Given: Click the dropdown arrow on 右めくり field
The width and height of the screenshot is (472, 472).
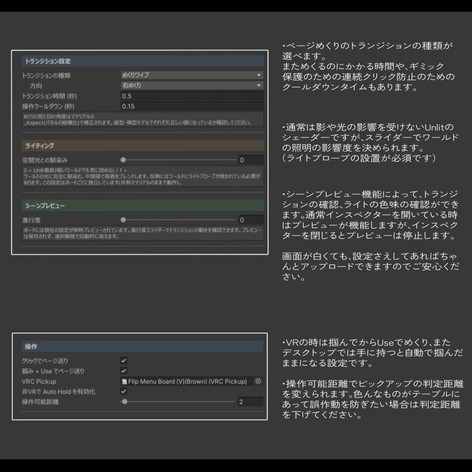Looking at the screenshot, I should [259, 85].
